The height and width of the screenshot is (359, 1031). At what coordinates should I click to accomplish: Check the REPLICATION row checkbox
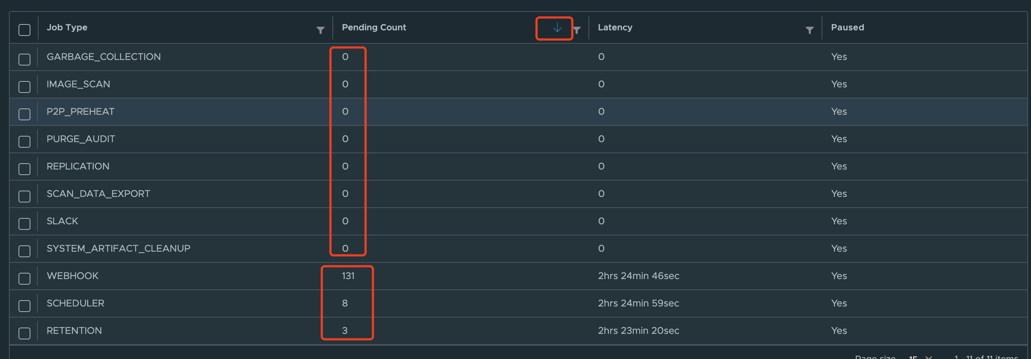click(x=24, y=169)
